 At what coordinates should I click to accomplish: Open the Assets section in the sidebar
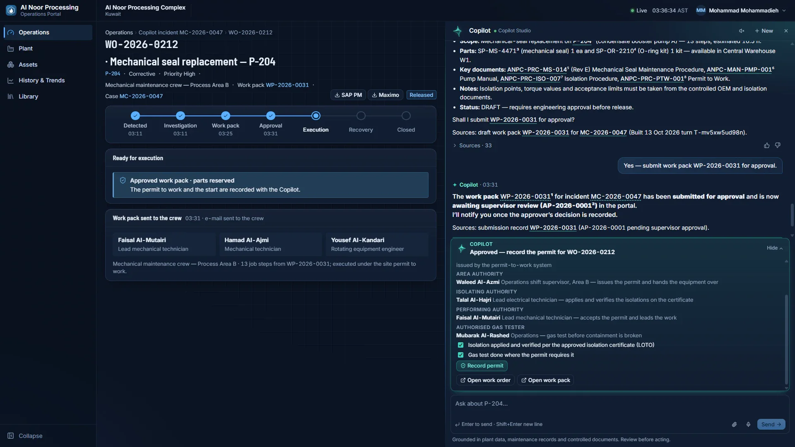[48, 65]
